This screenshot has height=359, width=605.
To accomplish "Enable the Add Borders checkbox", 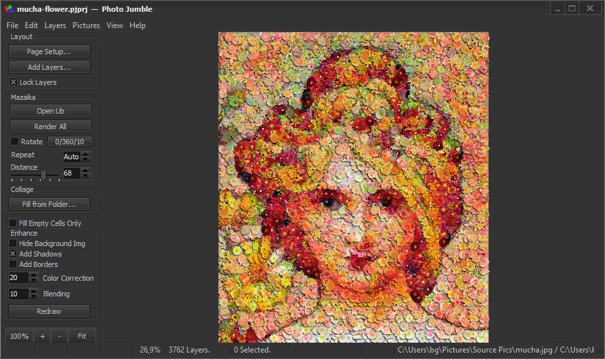I will coord(12,264).
